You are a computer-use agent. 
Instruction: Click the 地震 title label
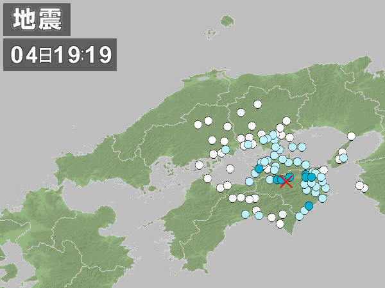37,20
